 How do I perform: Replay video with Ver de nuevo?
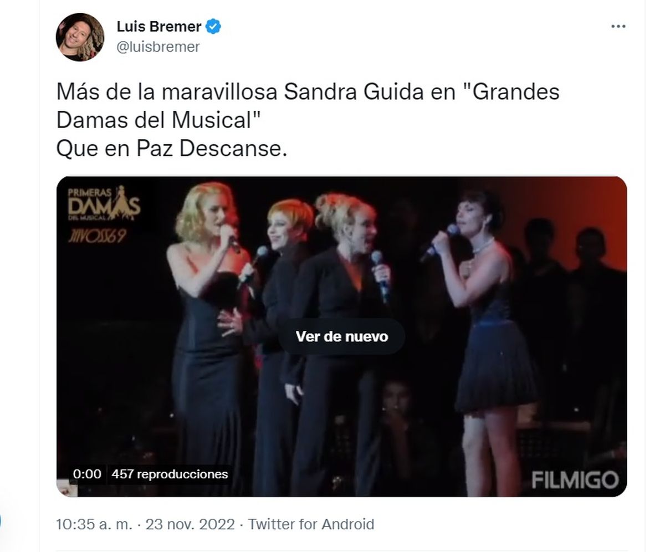341,336
